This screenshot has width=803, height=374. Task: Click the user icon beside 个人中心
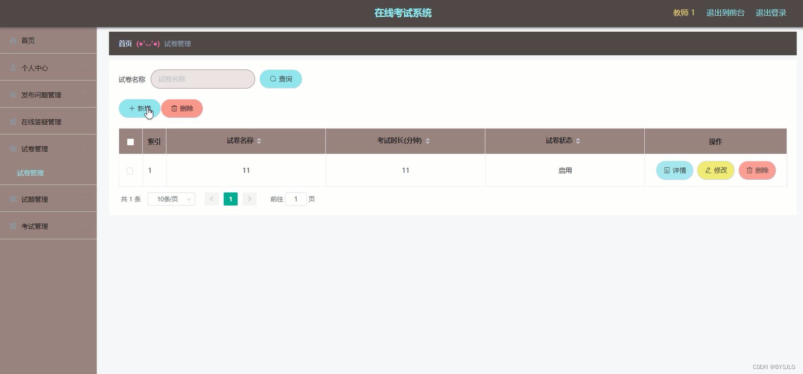pyautogui.click(x=13, y=68)
